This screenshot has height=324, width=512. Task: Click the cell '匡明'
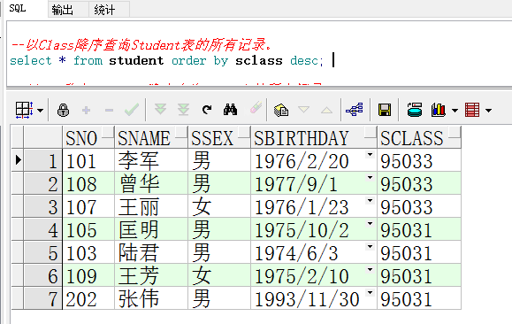point(151,229)
